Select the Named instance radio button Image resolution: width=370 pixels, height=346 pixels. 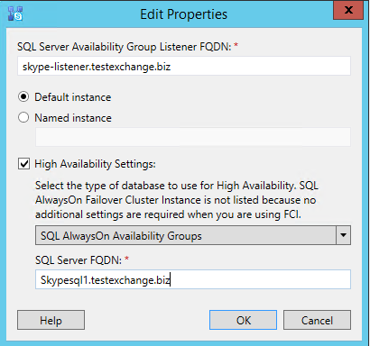pos(23,117)
